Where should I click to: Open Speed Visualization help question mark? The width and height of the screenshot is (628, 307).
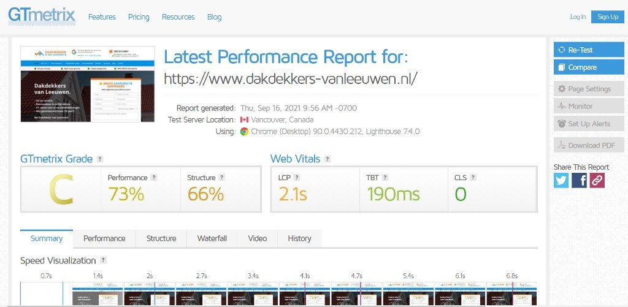point(103,260)
